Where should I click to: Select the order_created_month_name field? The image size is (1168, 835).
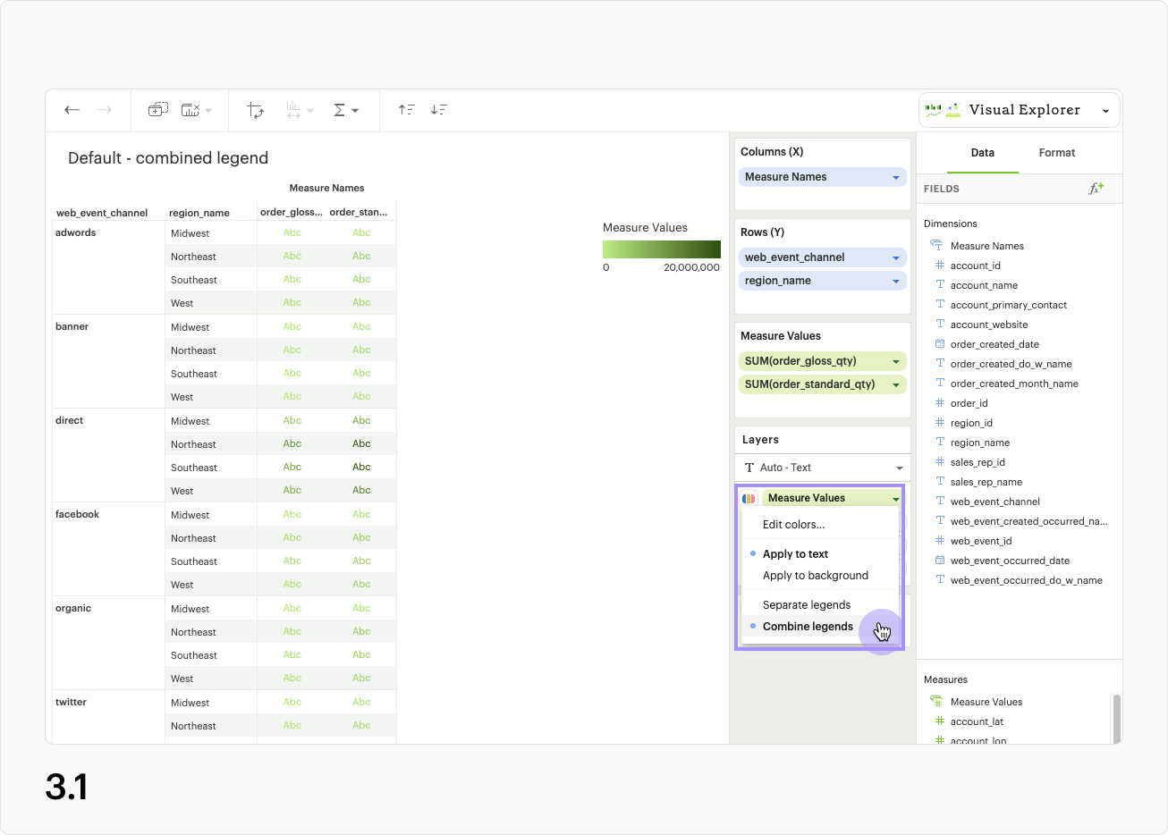point(1014,384)
